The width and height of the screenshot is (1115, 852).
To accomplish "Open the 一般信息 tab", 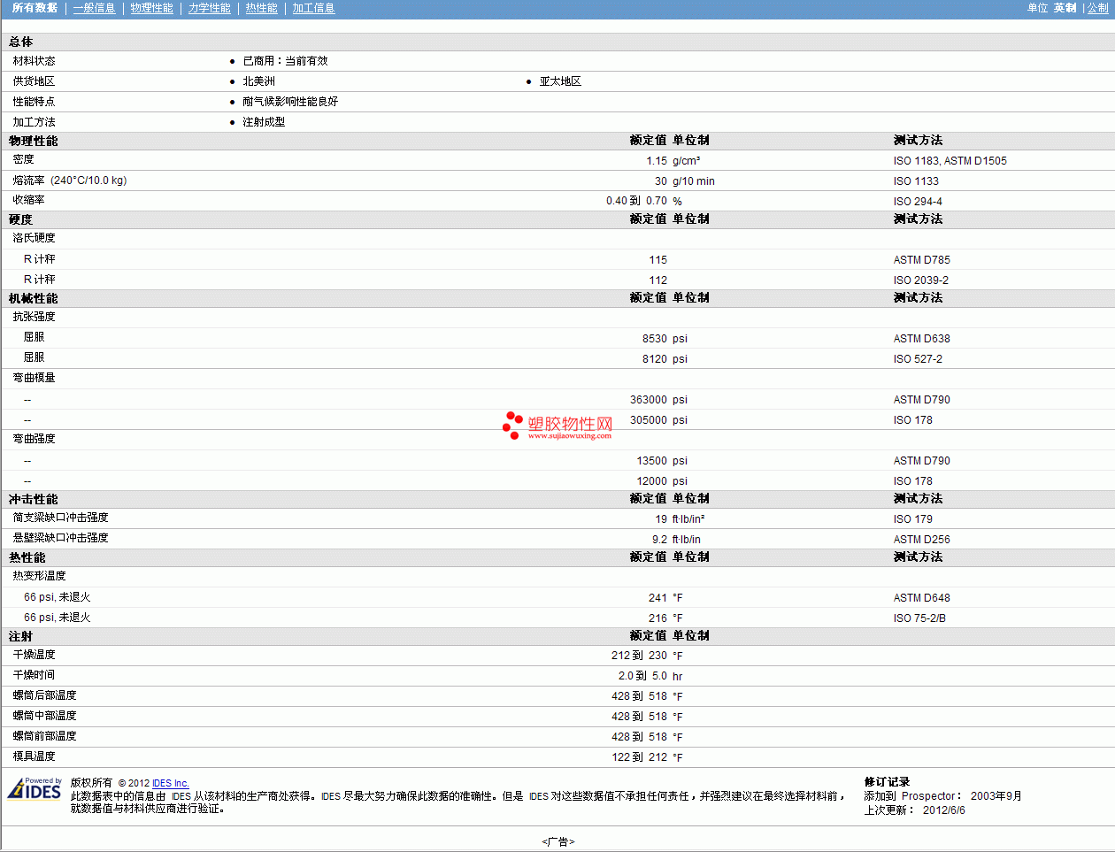I will tap(94, 8).
